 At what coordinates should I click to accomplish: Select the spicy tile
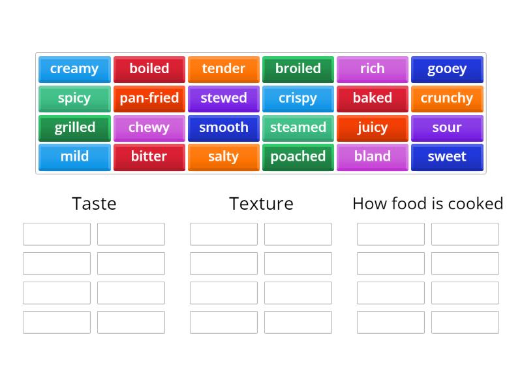74,99
